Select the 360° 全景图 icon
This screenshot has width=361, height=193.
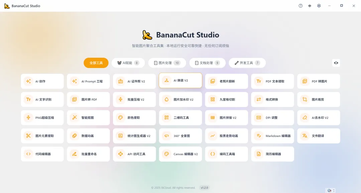[x=166, y=136]
